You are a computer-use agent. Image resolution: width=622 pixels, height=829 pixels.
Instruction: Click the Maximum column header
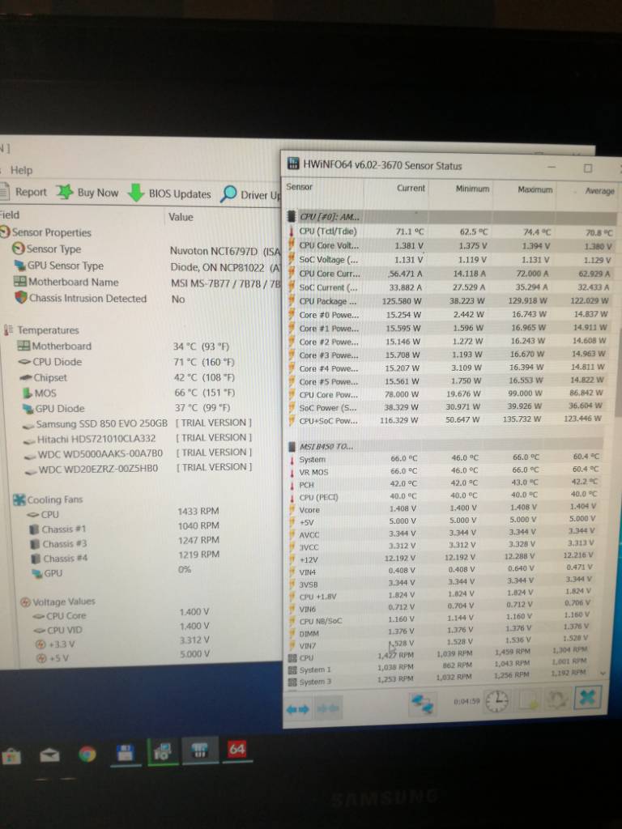coord(535,189)
